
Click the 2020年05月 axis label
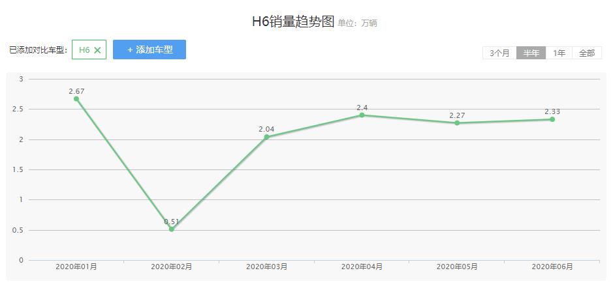point(457,267)
